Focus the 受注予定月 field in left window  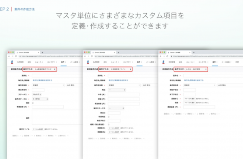point(38,90)
